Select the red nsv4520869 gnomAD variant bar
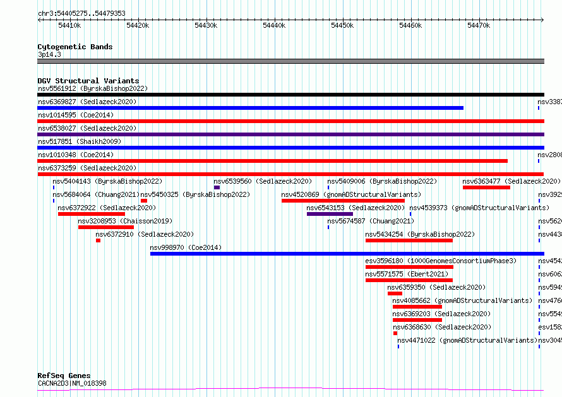Screen dimensions: 562x397 pyautogui.click(x=343, y=201)
